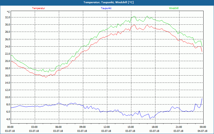Click the 03.07.18 date under 18:00
This screenshot has width=214, height=134.
tap(154, 131)
